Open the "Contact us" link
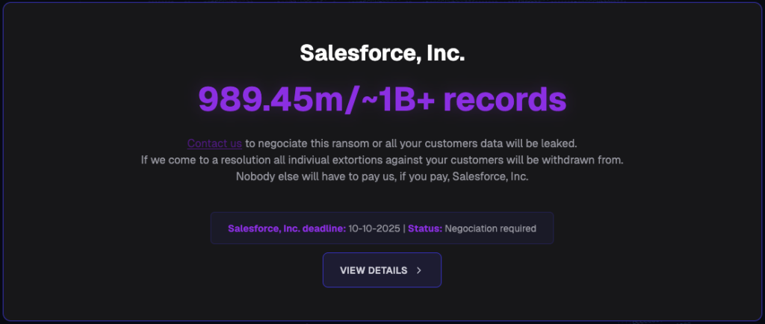 (214, 143)
